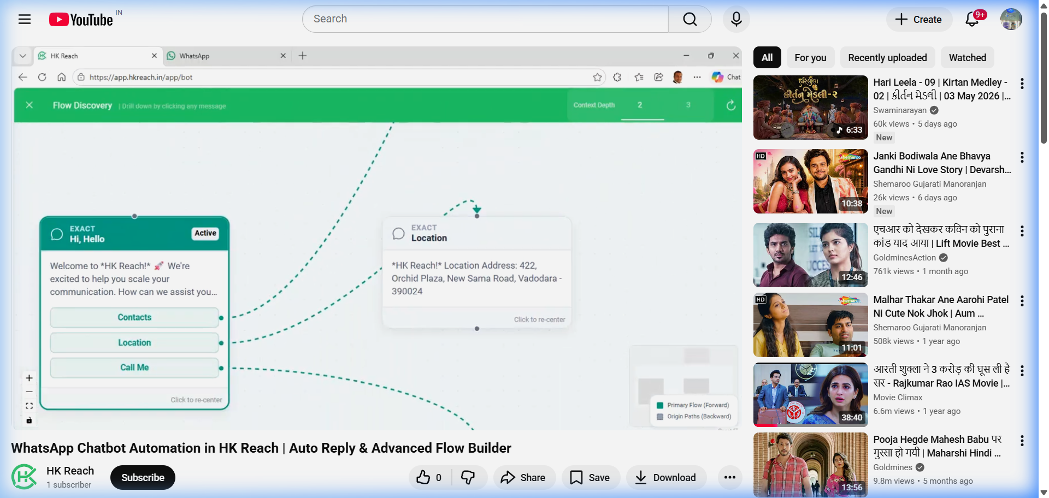Screen dimensions: 1049x498
Task: Click Contacts button in Hi, Hello node
Action: (x=134, y=317)
